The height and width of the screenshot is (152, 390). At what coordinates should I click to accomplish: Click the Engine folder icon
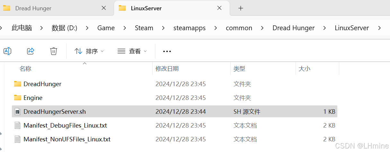coord(18,98)
